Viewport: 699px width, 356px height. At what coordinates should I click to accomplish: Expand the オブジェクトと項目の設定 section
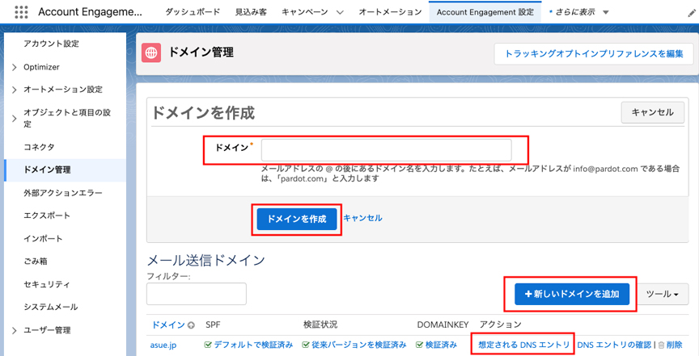(x=15, y=119)
